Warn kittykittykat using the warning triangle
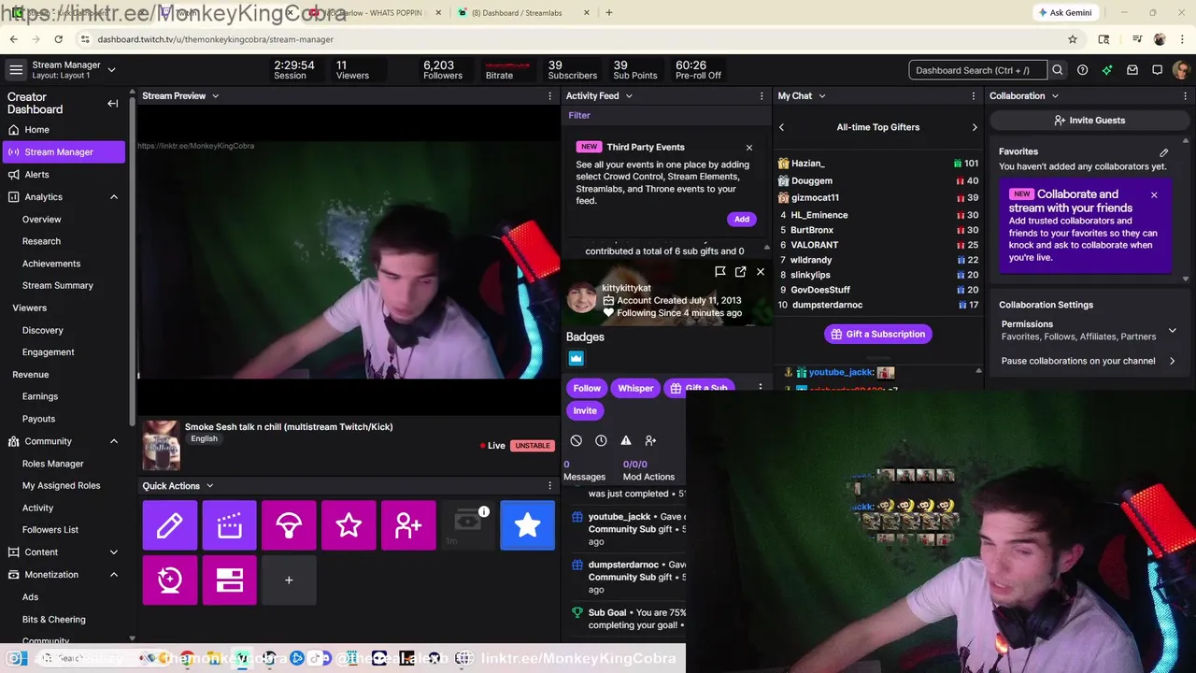This screenshot has height=673, width=1196. tap(626, 440)
